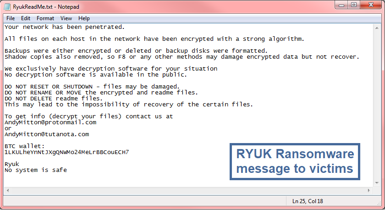Open the View menu
The height and width of the screenshot is (210, 385).
(66, 18)
